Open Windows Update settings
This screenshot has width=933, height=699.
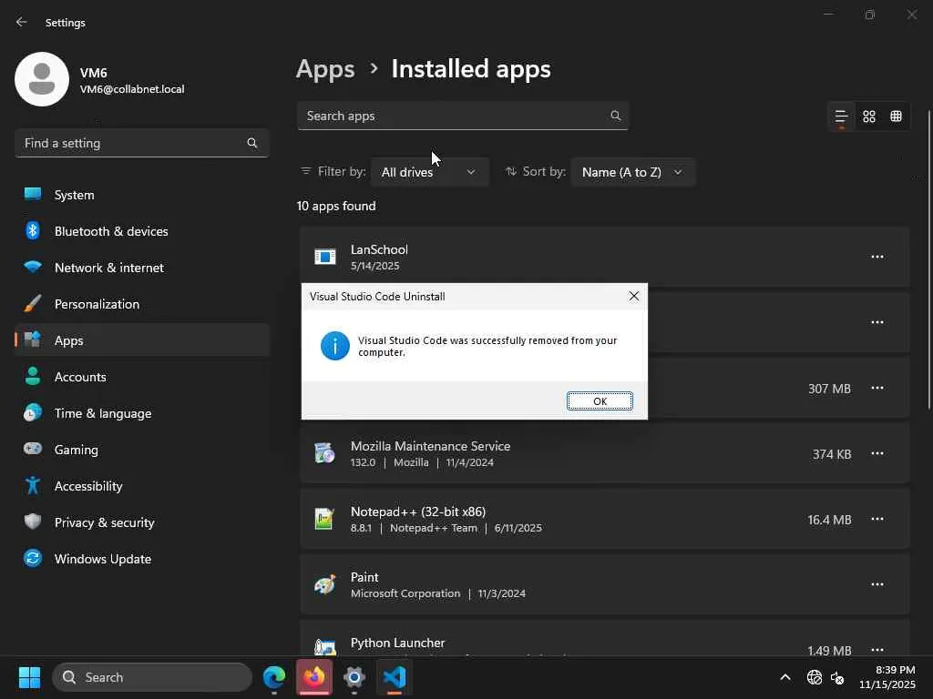[103, 559]
